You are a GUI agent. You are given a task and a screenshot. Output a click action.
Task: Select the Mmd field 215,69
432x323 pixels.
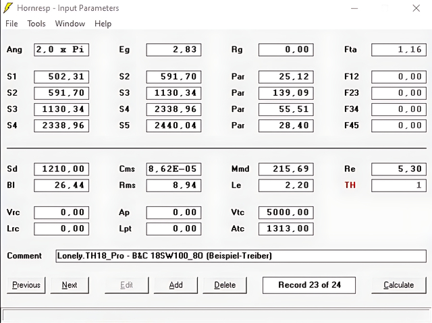coord(286,169)
